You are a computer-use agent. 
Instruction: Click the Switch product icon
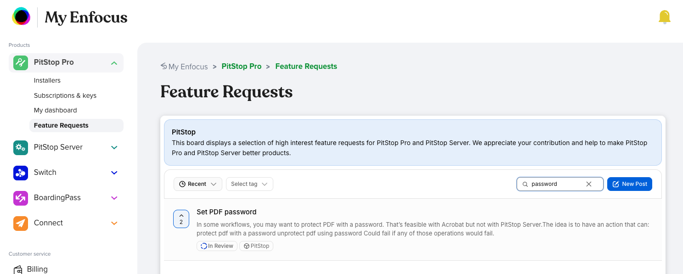pyautogui.click(x=21, y=173)
